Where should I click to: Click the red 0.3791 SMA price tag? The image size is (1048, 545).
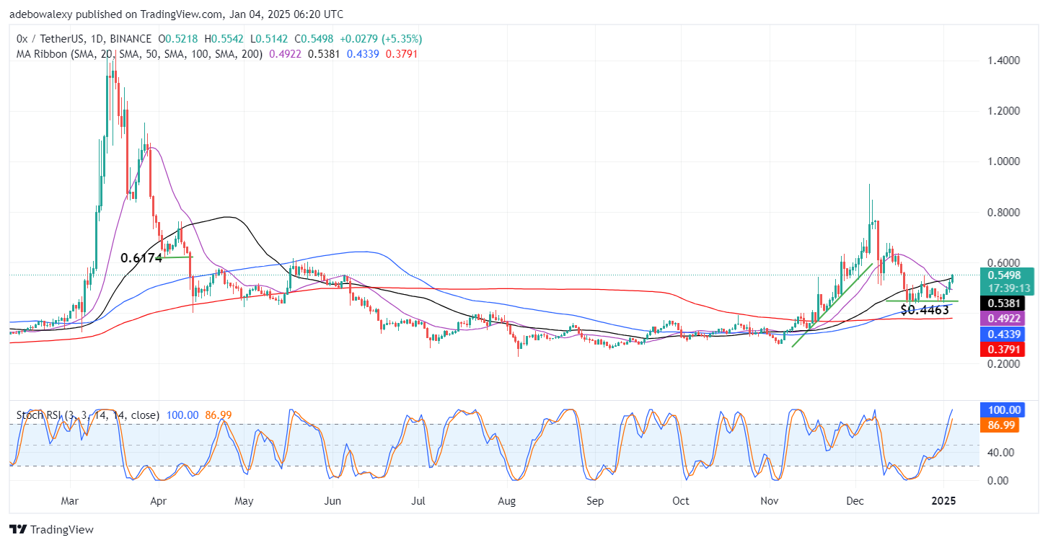1004,349
